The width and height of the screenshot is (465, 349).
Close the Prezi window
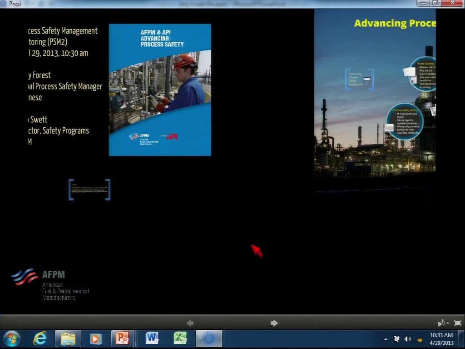click(x=452, y=3)
